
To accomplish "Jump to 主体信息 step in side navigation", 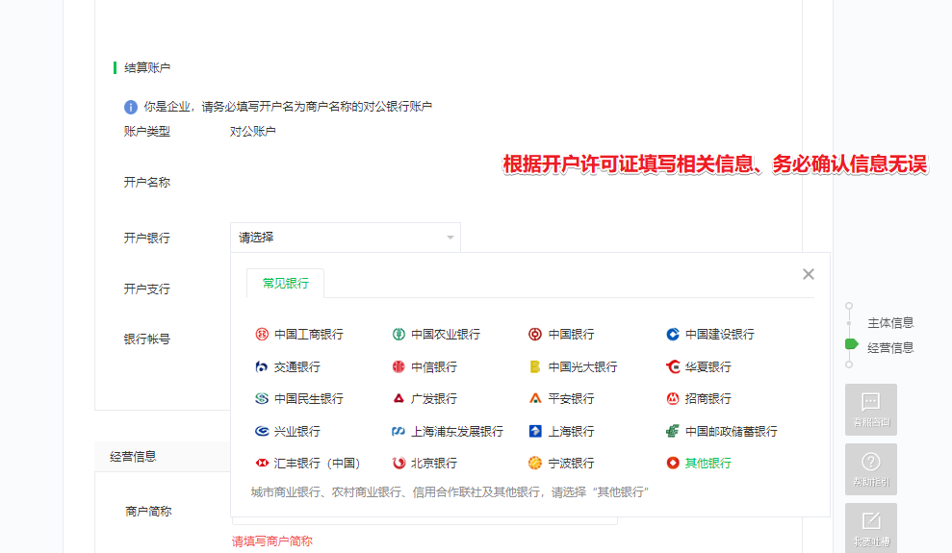I will pos(889,323).
